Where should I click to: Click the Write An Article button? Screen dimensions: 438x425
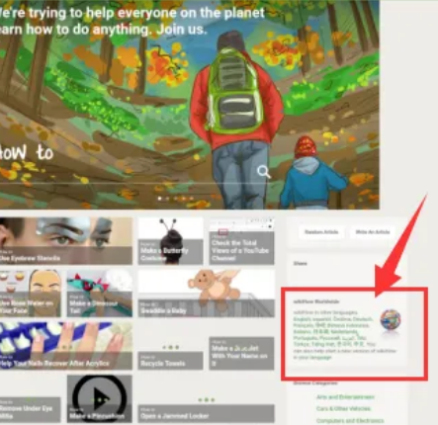click(373, 232)
